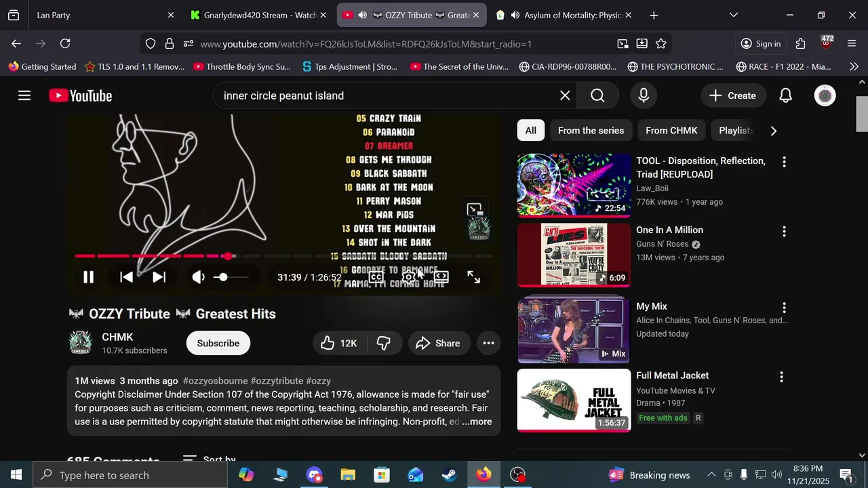Screen dimensions: 868x488
Task: Skip to next video in player
Action: [x=159, y=277]
